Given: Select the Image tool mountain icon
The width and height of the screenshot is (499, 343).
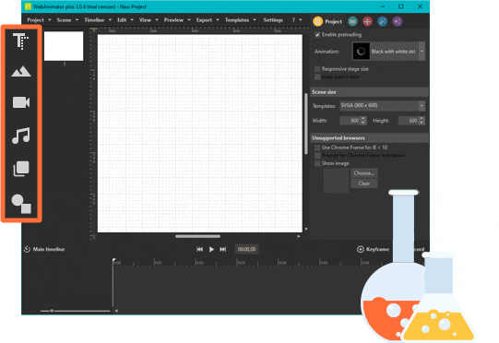Looking at the screenshot, I should 21,72.
